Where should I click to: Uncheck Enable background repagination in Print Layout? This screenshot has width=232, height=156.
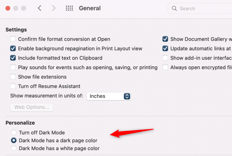pos(13,49)
